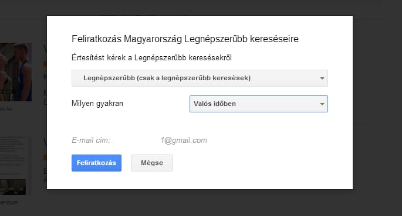
Task: Cancel with the Mégse button
Action: (x=152, y=163)
